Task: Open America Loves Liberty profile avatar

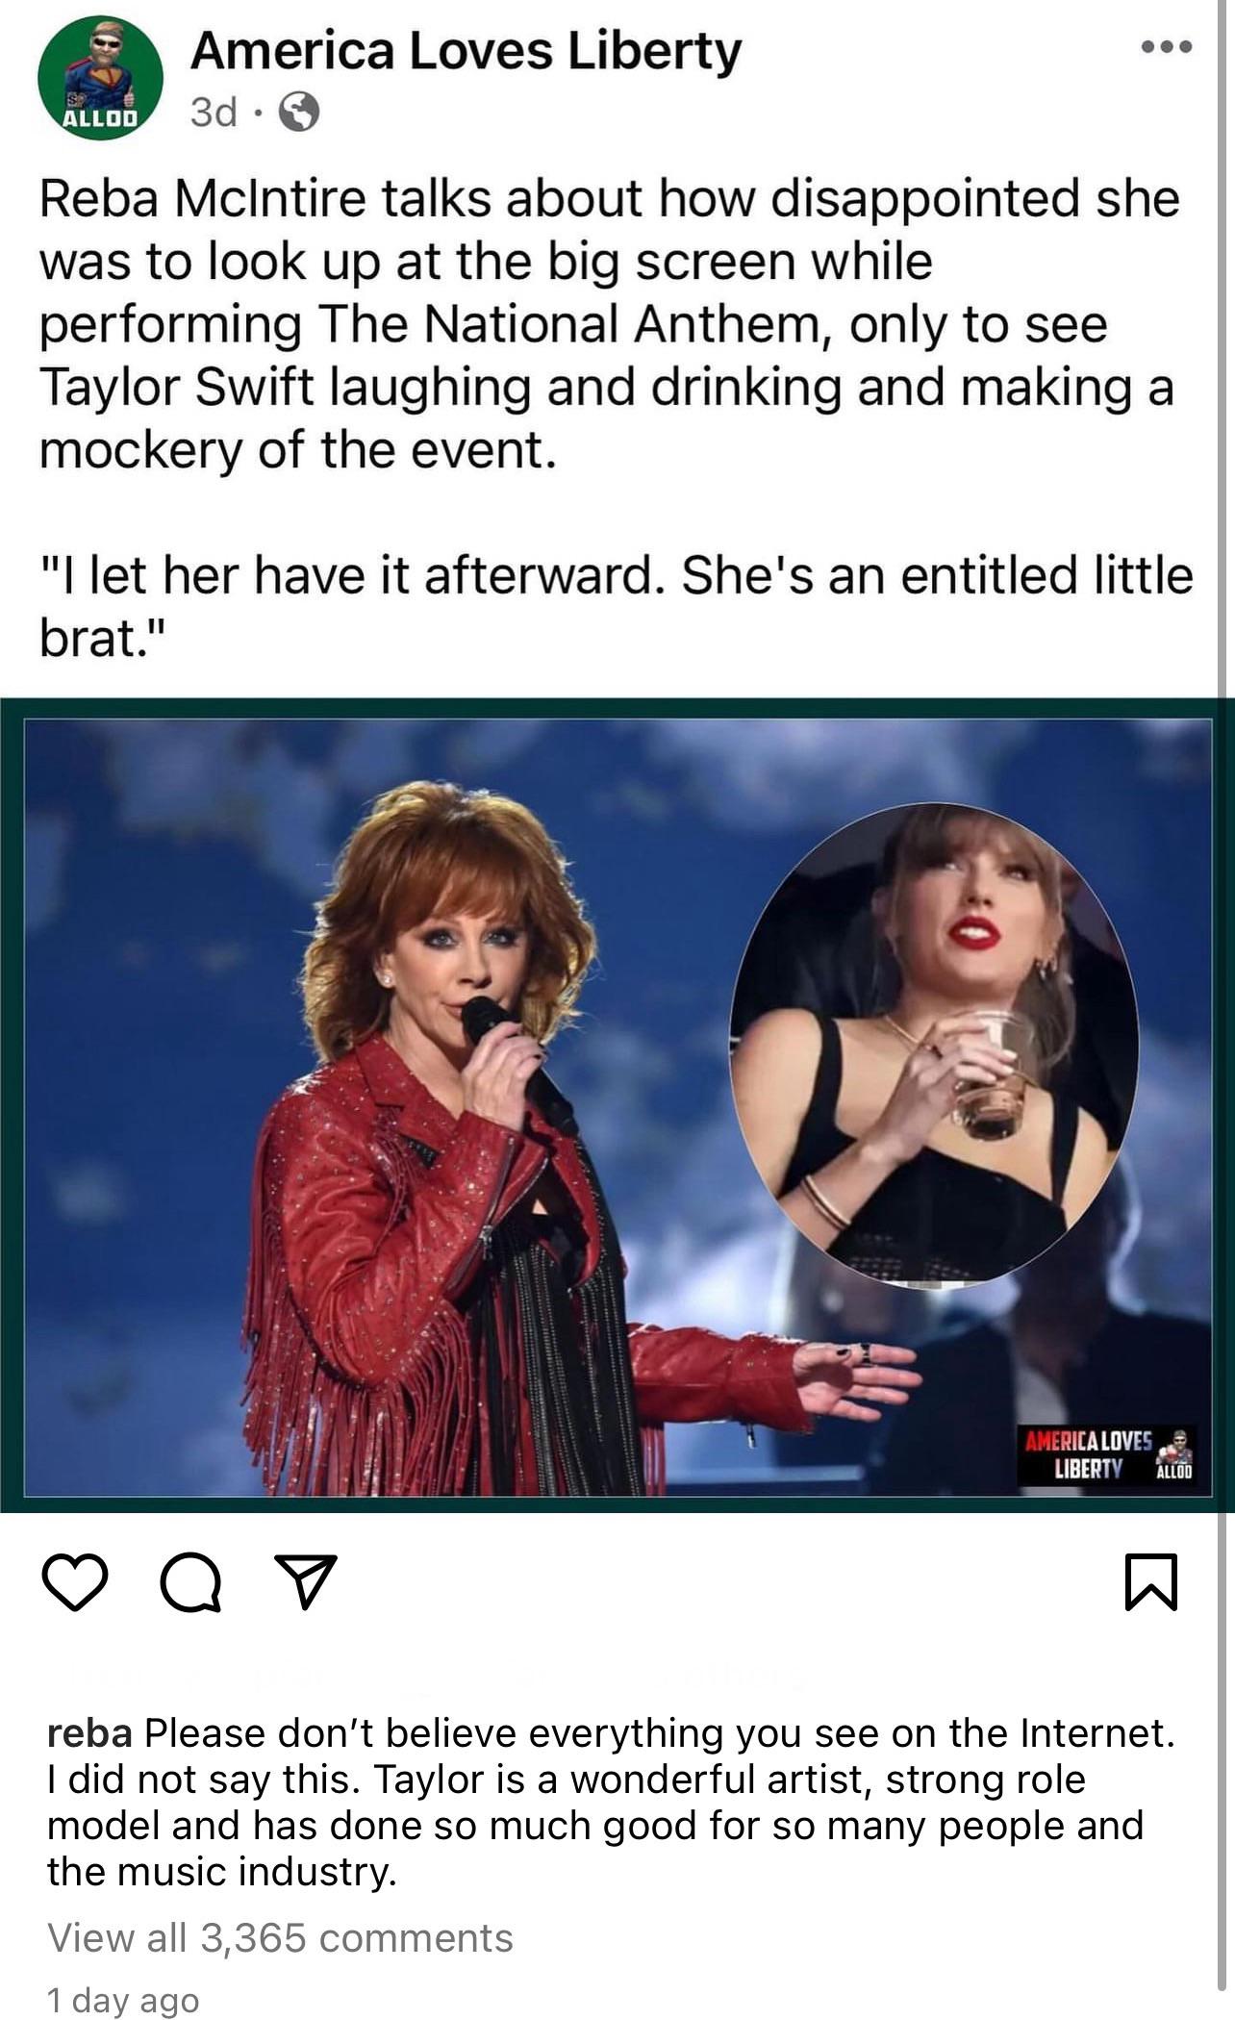Action: (x=100, y=78)
